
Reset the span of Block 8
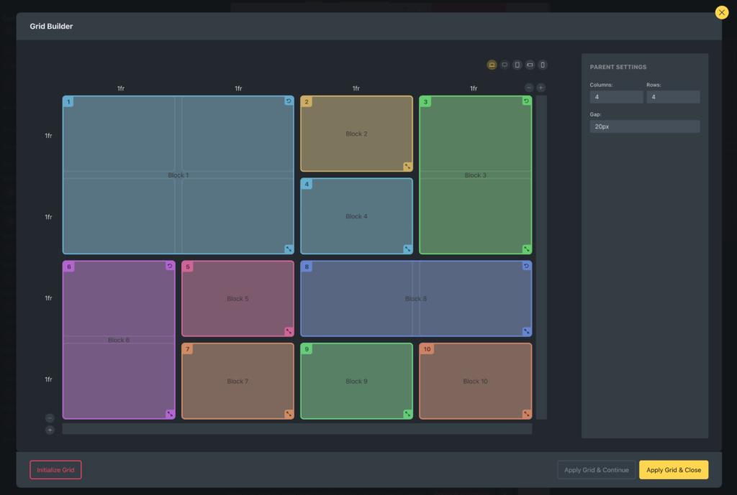pyautogui.click(x=526, y=266)
